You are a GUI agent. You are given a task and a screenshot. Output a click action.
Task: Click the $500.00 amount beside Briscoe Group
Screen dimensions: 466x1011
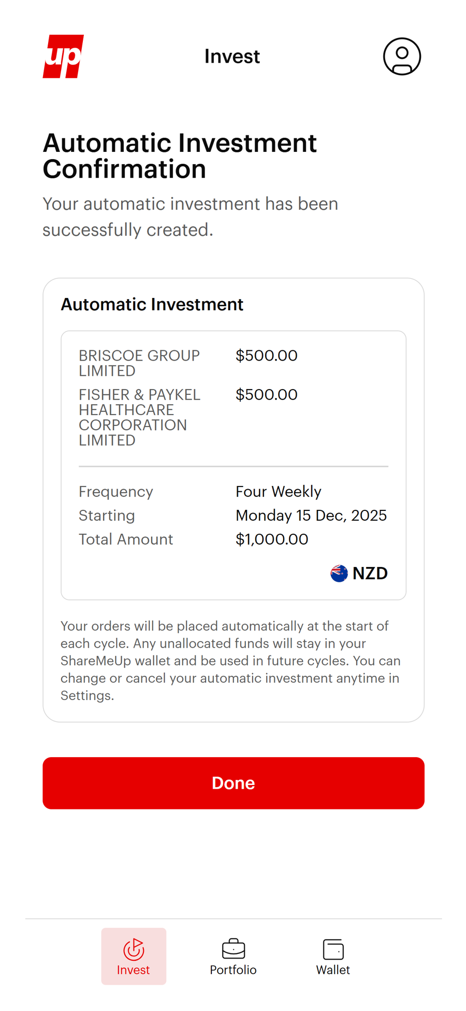tap(266, 355)
